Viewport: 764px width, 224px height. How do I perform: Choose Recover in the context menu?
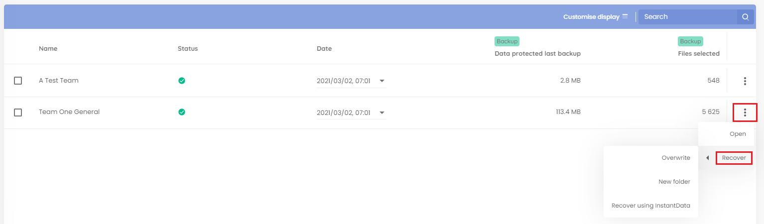[x=734, y=158]
